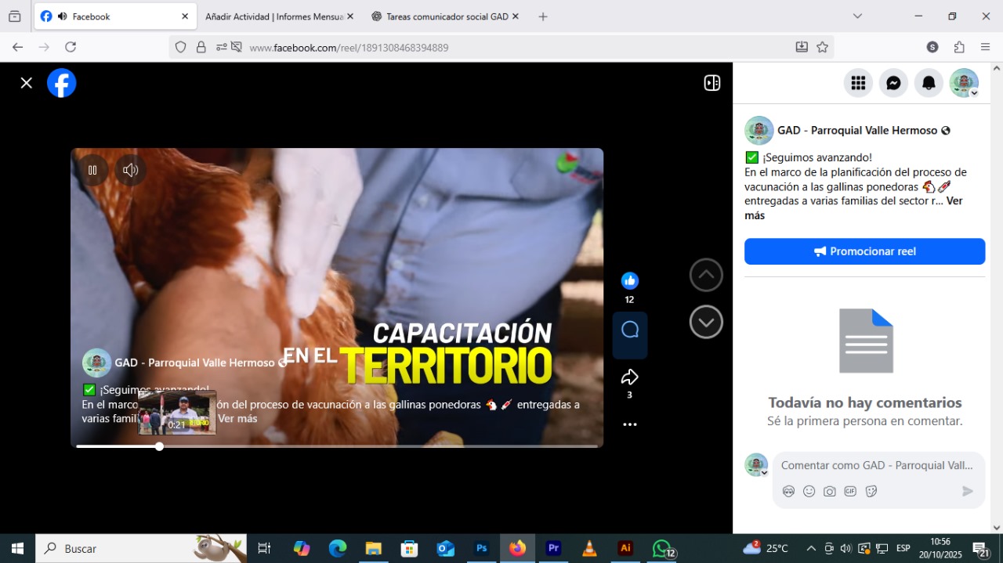
Task: Open the Facebook notifications bell
Action: [x=929, y=83]
